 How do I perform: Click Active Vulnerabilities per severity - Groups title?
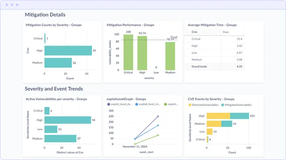coord(56,99)
